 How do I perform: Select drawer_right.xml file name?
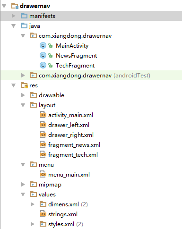coord(71,135)
